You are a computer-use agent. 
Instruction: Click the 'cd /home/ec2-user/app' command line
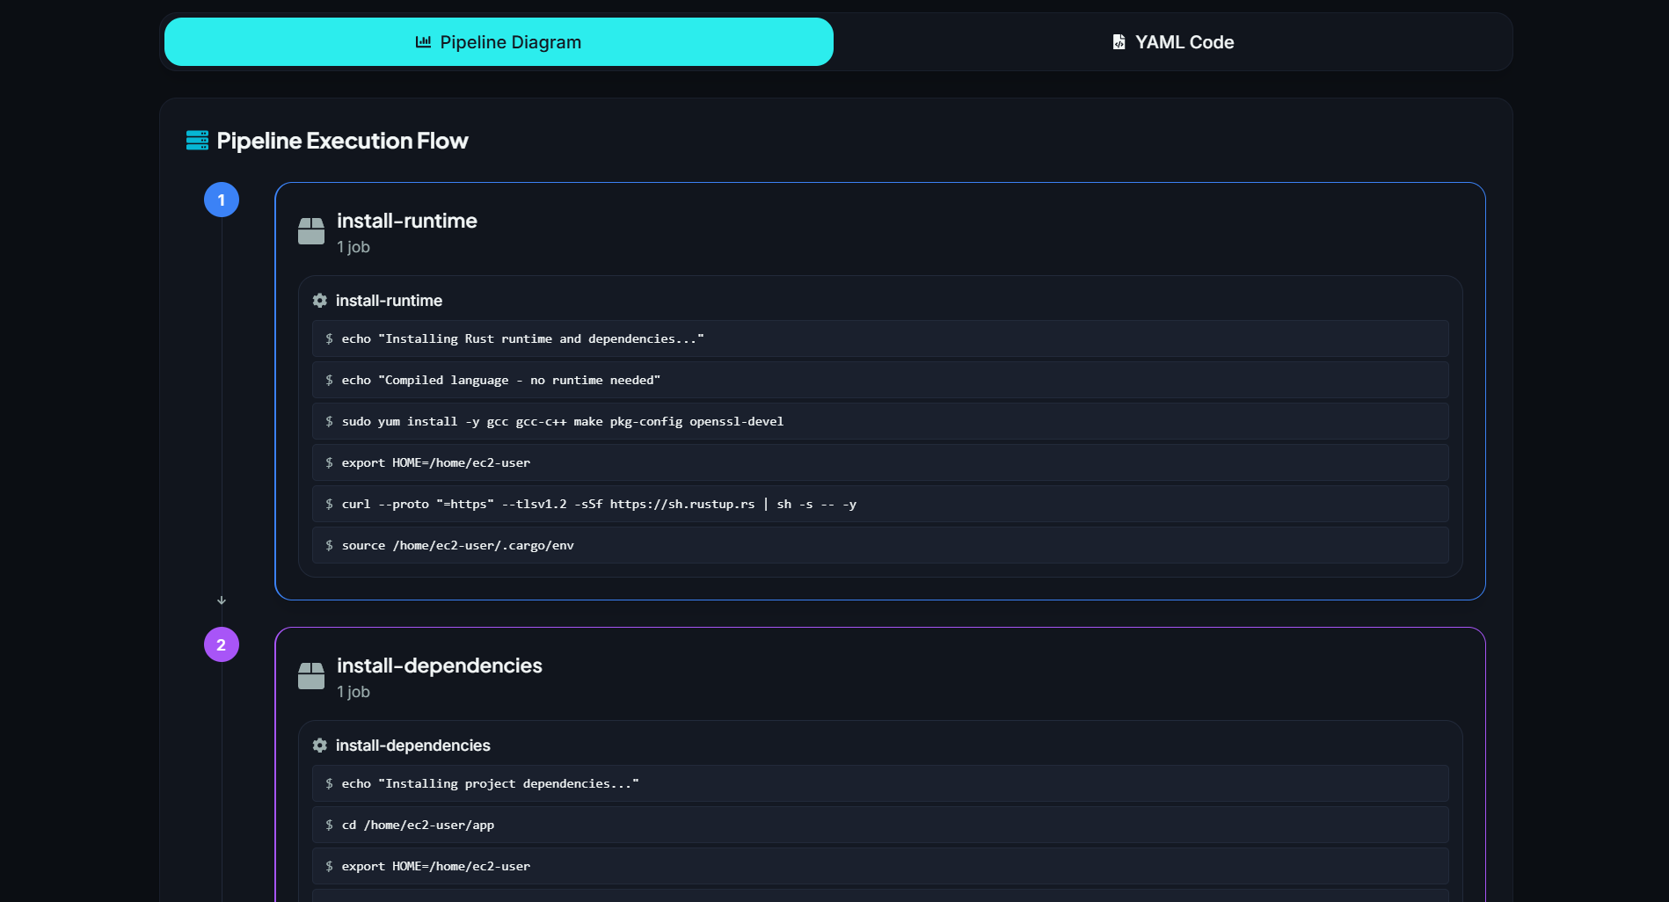(x=880, y=825)
